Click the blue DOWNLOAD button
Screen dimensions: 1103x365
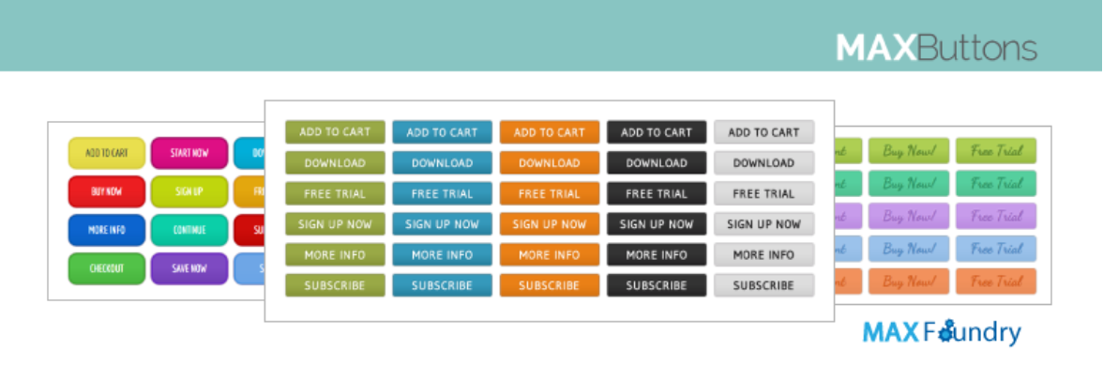[x=442, y=163]
